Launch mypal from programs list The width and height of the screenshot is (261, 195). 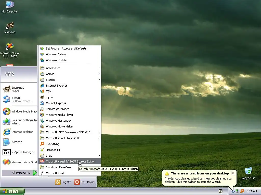[x=70, y=97]
